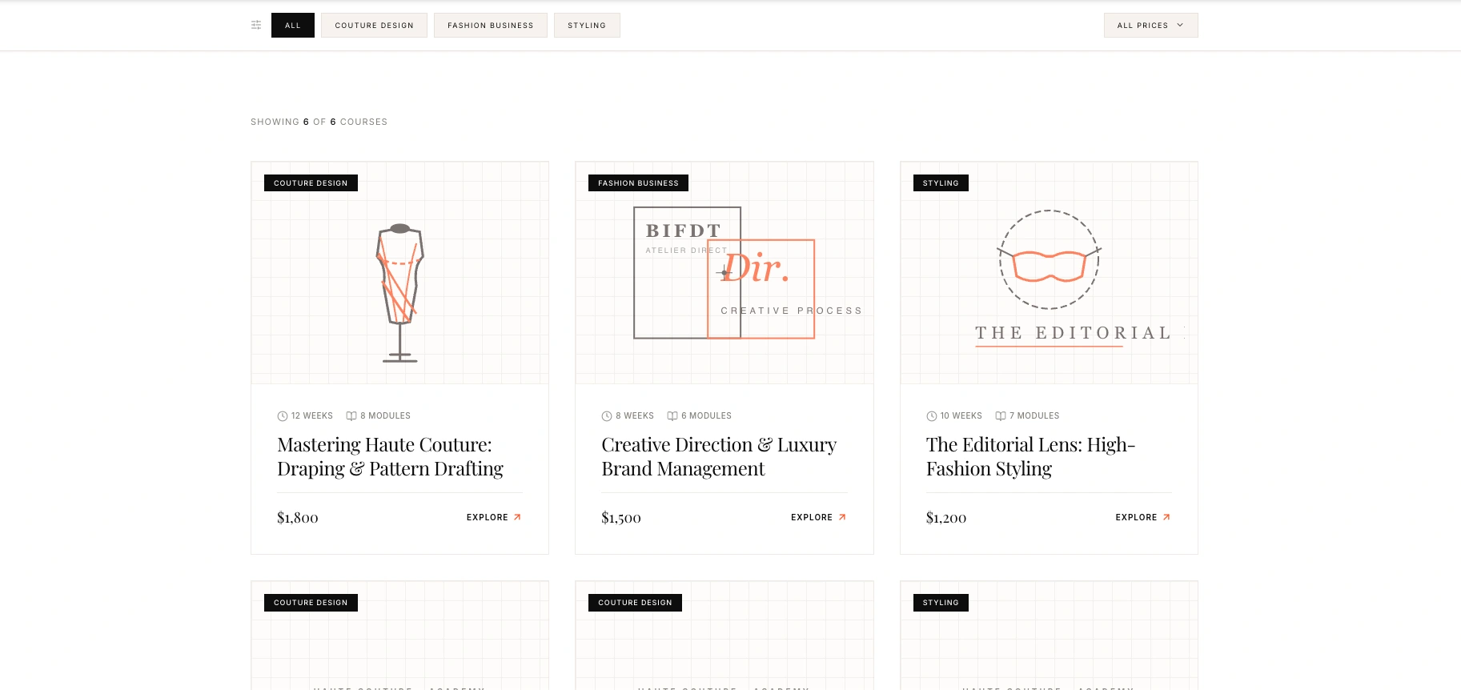Click the filter sliders icon beside ALL
This screenshot has height=690, width=1461.
tap(256, 26)
